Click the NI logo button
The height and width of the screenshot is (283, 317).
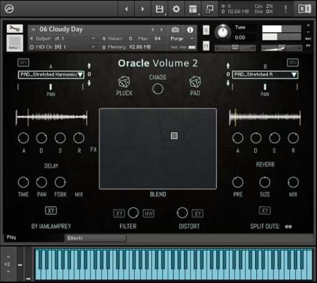pos(305,9)
